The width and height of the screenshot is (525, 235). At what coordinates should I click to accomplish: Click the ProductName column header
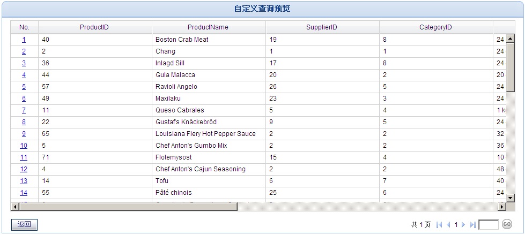click(209, 27)
